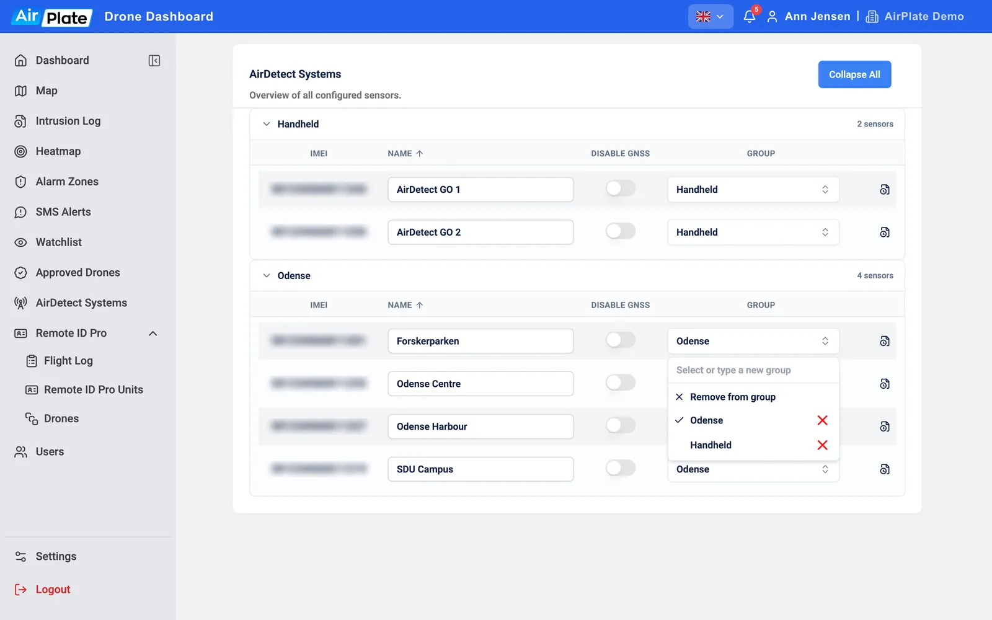This screenshot has width=992, height=620.
Task: Click the AirPlate logo
Action: 52,17
